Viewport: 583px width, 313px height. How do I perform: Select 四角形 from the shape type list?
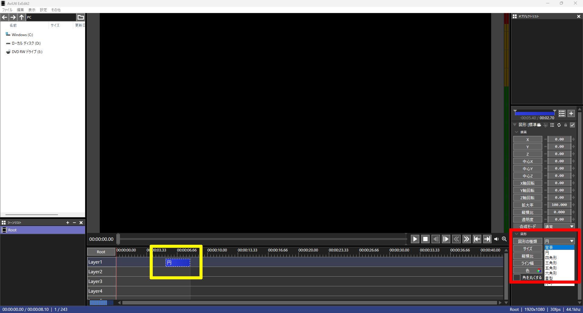(x=551, y=258)
